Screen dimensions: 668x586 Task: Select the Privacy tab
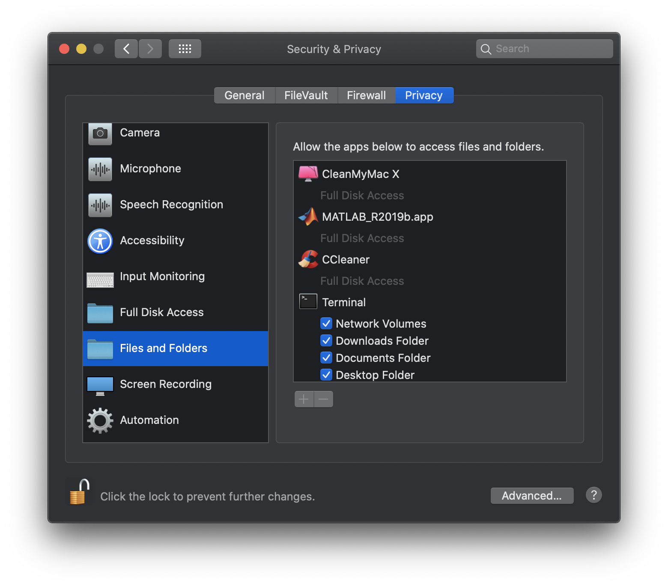[424, 95]
